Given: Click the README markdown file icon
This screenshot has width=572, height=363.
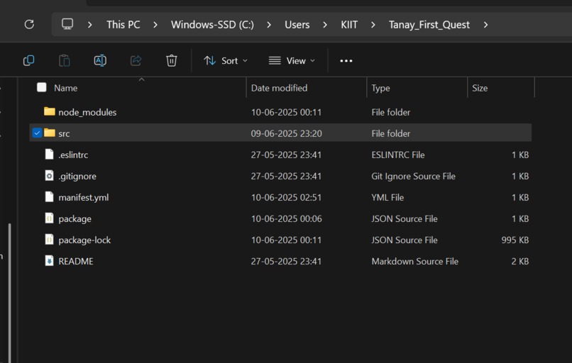Looking at the screenshot, I should (49, 261).
